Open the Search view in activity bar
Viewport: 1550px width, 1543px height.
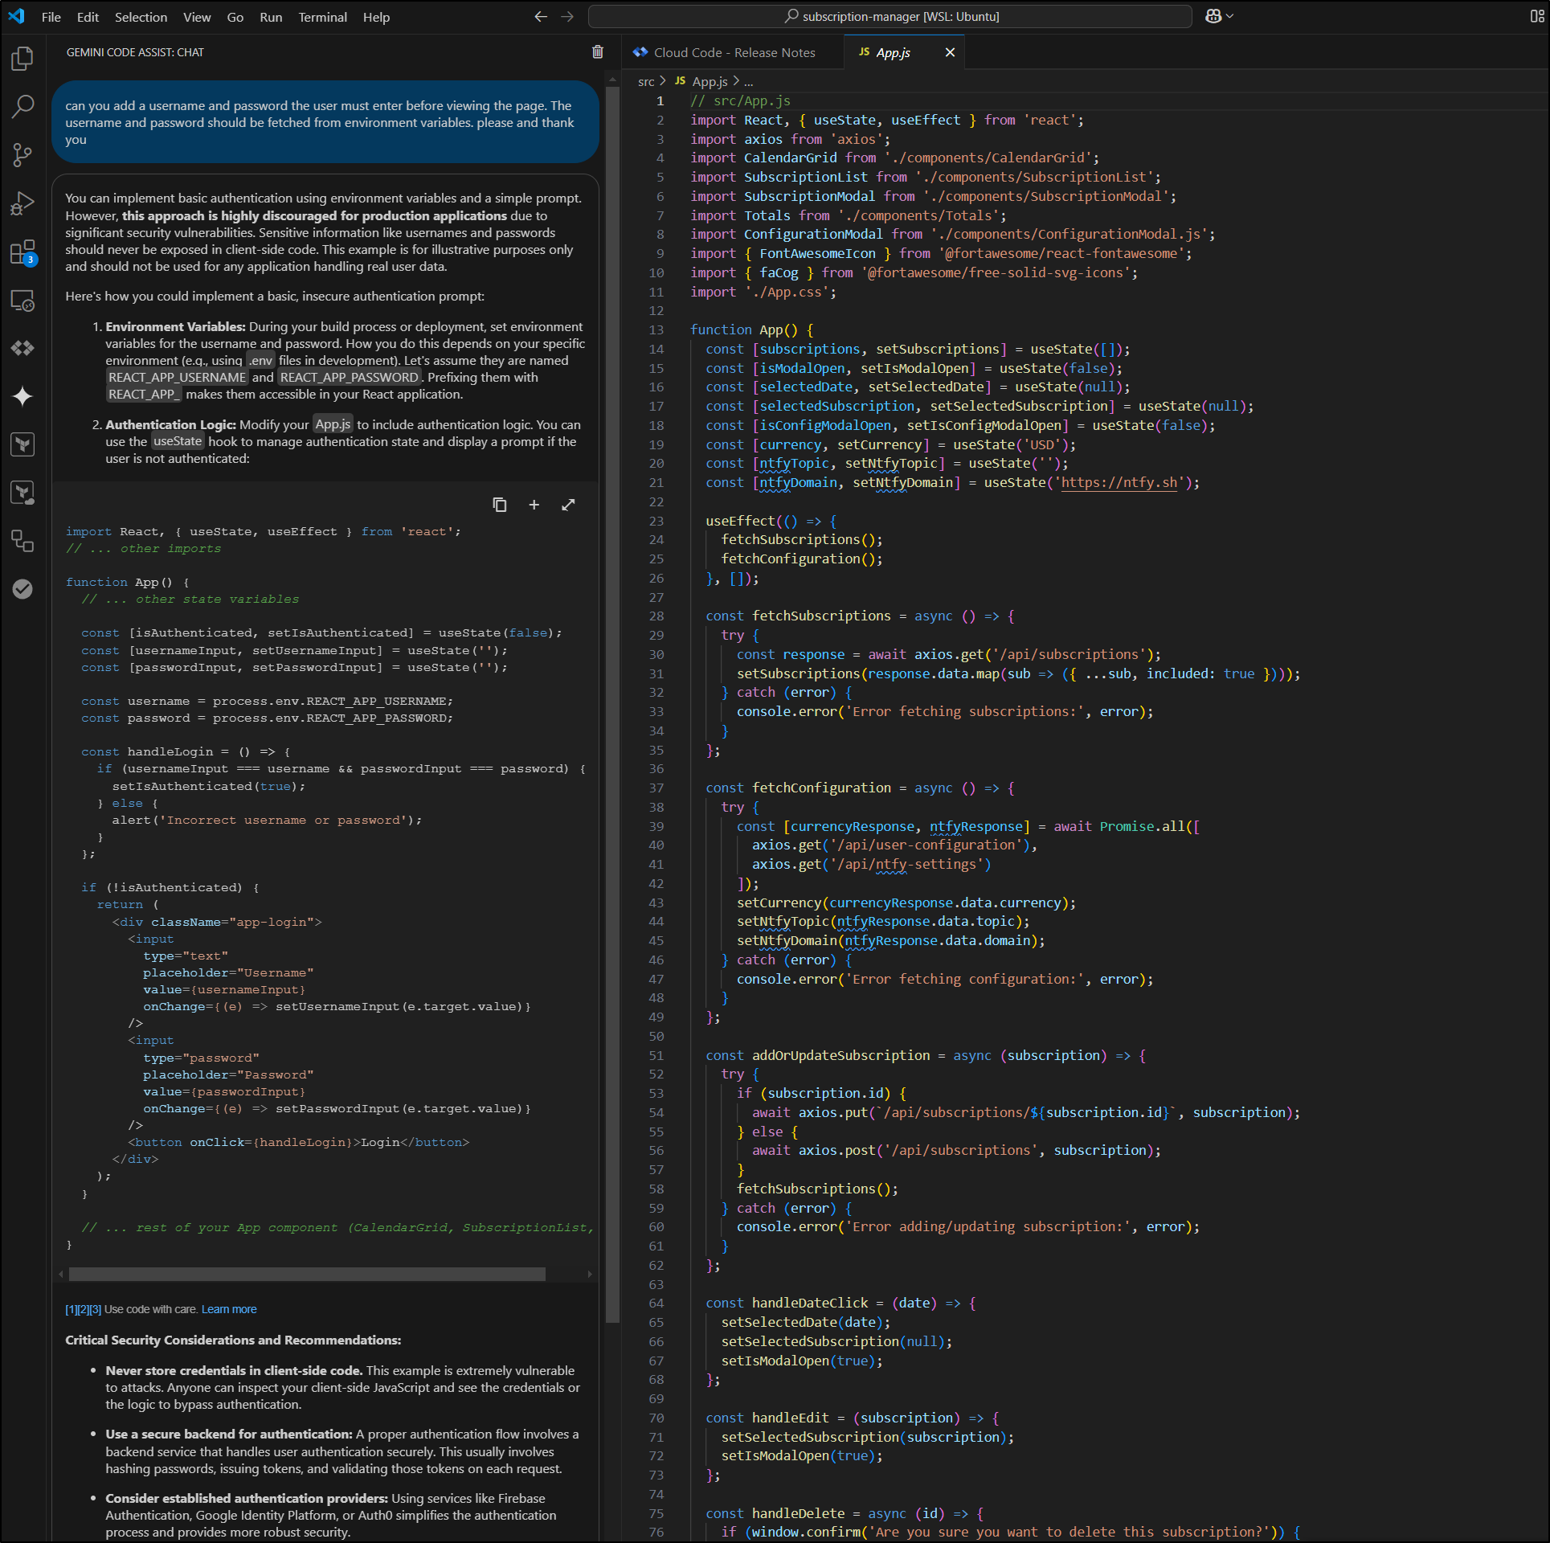coord(22,106)
